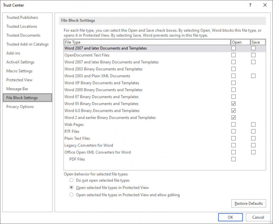This screenshot has width=273, height=224.
Task: Check Save for Plain Text Files
Action: pyautogui.click(x=253, y=138)
